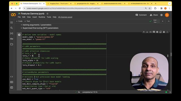181x101 pixels.
Task: Click the lora_r = 4 code line
Action: (x=28, y=56)
